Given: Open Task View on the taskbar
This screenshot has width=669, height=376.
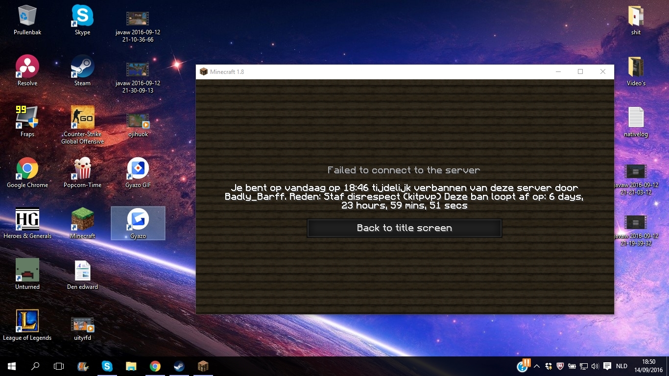Looking at the screenshot, I should (x=59, y=366).
